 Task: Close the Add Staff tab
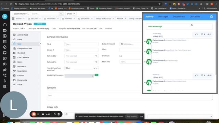click(125, 18)
